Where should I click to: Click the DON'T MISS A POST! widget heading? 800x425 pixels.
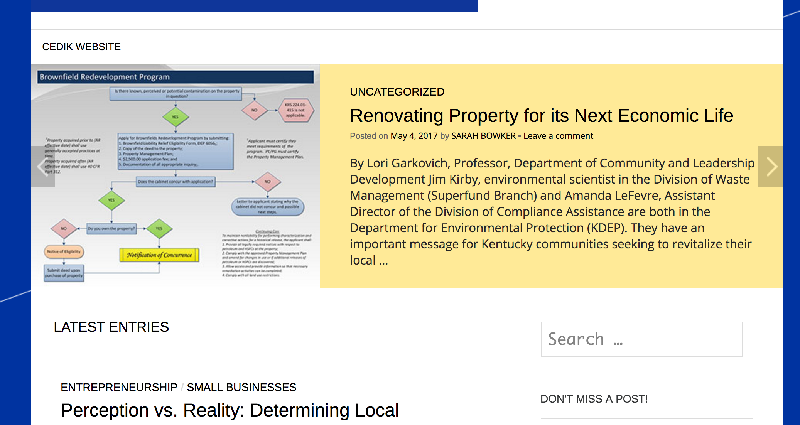tap(594, 399)
